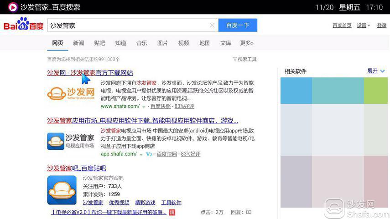The image size is (390, 219).
Task: Clear the search box with the X icon
Action: pyautogui.click(x=212, y=25)
